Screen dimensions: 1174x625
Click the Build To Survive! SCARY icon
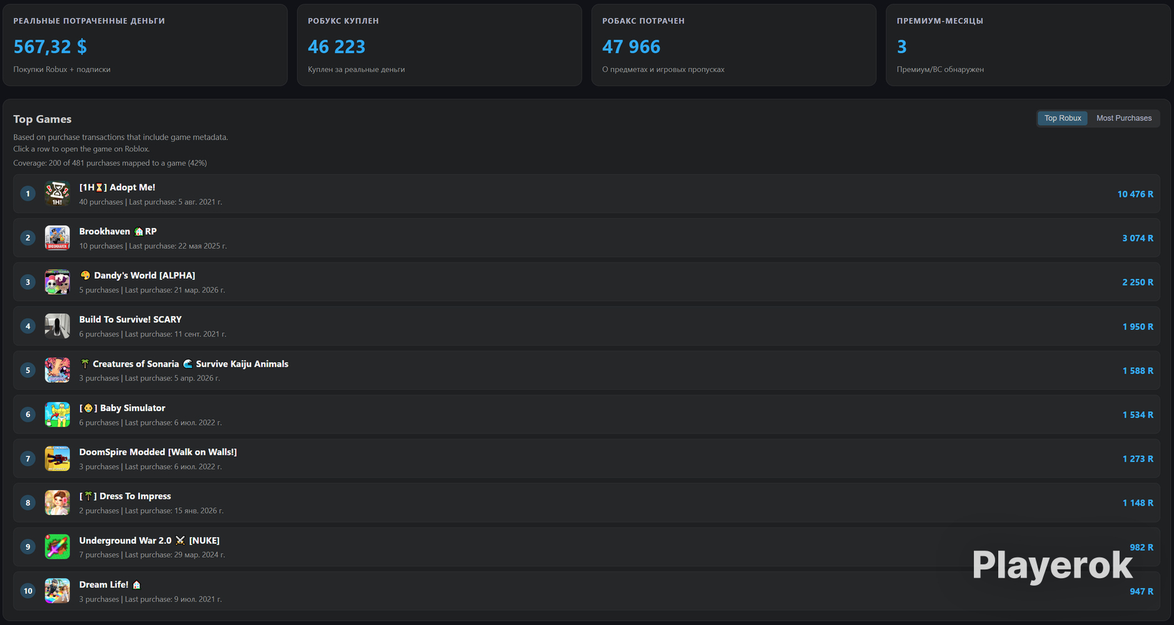[57, 326]
